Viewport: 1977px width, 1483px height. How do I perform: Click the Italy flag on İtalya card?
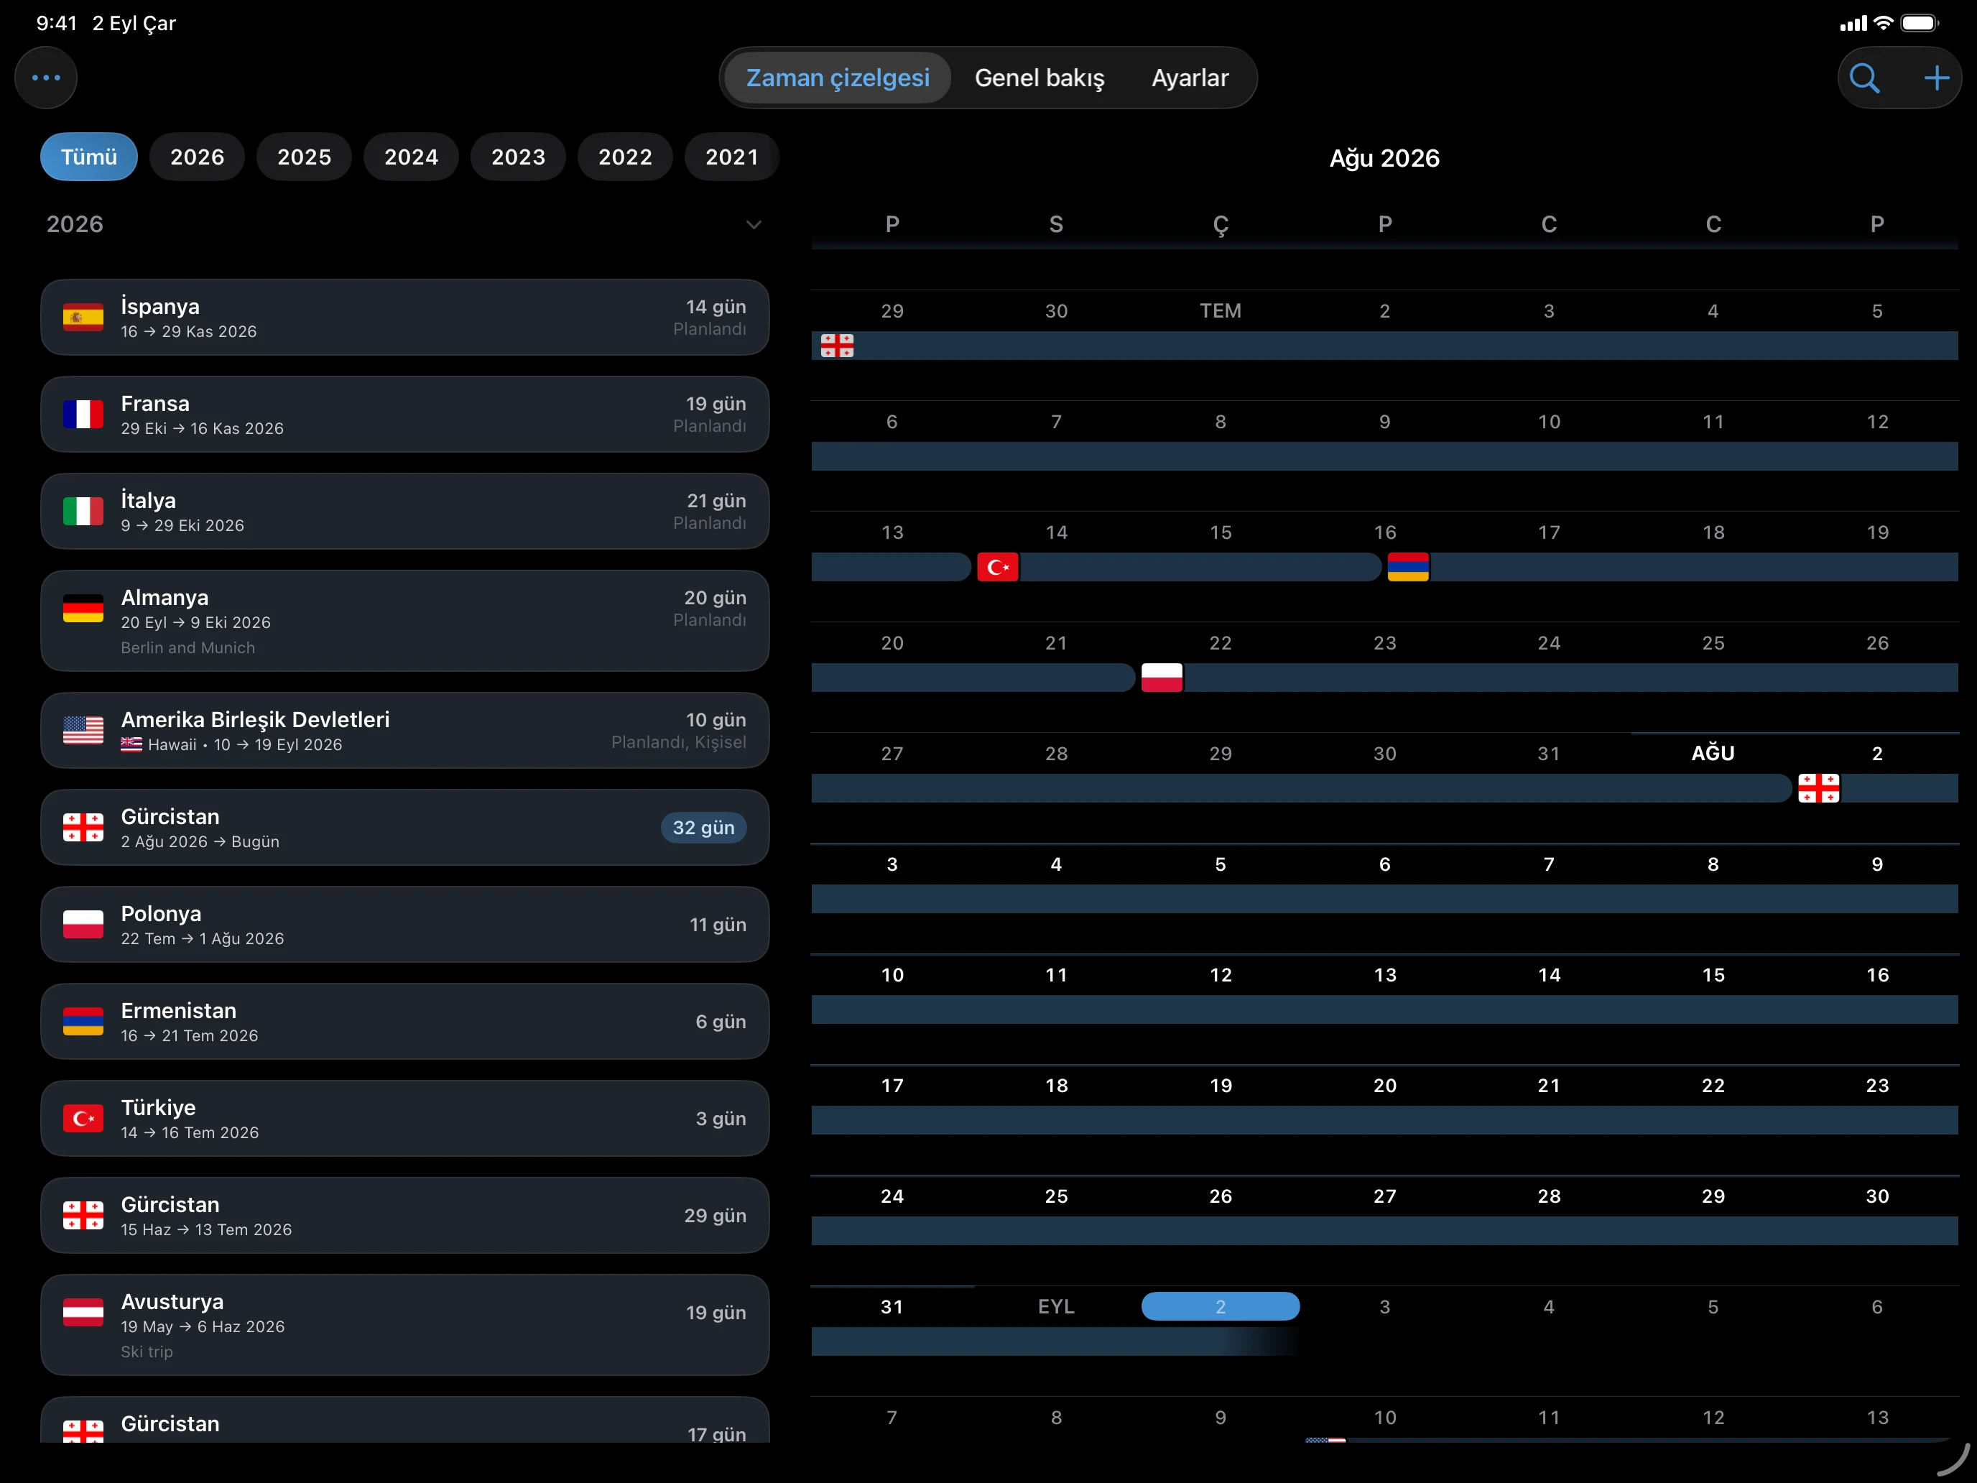coord(83,512)
